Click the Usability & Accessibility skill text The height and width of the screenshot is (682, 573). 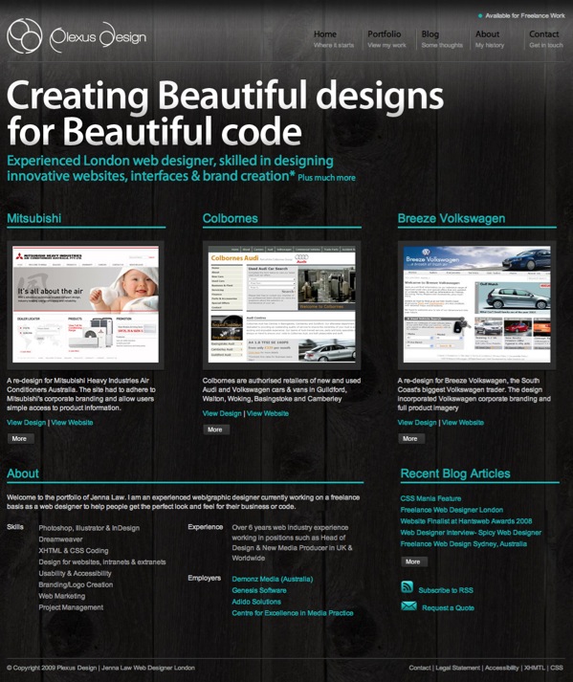click(x=75, y=574)
